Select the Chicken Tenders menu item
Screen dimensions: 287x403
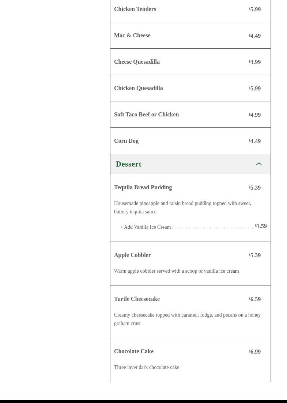tap(135, 9)
